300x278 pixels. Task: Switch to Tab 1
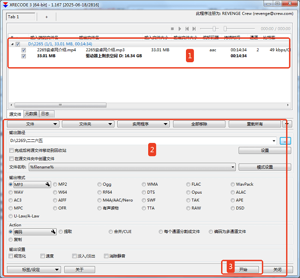[20, 17]
